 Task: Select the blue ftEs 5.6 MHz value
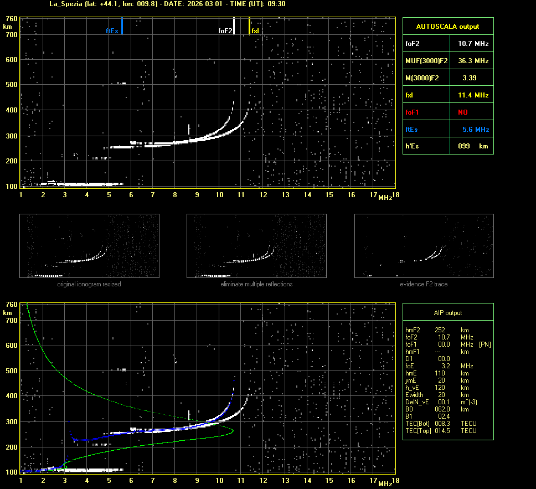click(475, 130)
